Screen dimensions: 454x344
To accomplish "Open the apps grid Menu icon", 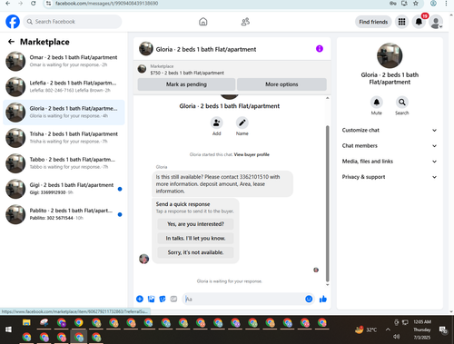I will [401, 22].
